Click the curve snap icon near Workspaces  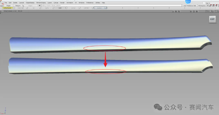coord(216,5)
